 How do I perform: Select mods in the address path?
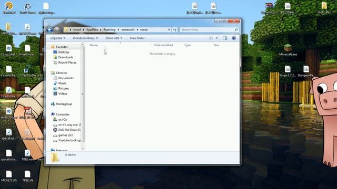pyautogui.click(x=144, y=29)
